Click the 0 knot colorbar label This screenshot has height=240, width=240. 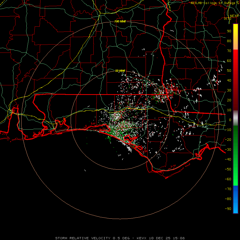pyautogui.click(x=230, y=120)
